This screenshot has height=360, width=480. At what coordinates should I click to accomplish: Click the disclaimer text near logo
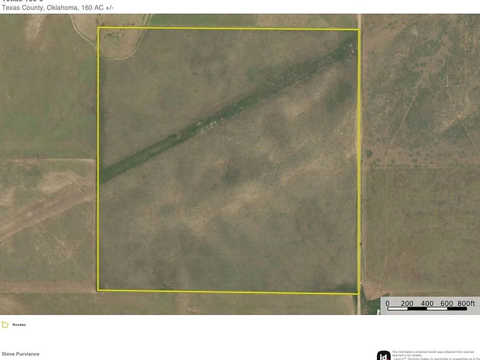(436, 355)
